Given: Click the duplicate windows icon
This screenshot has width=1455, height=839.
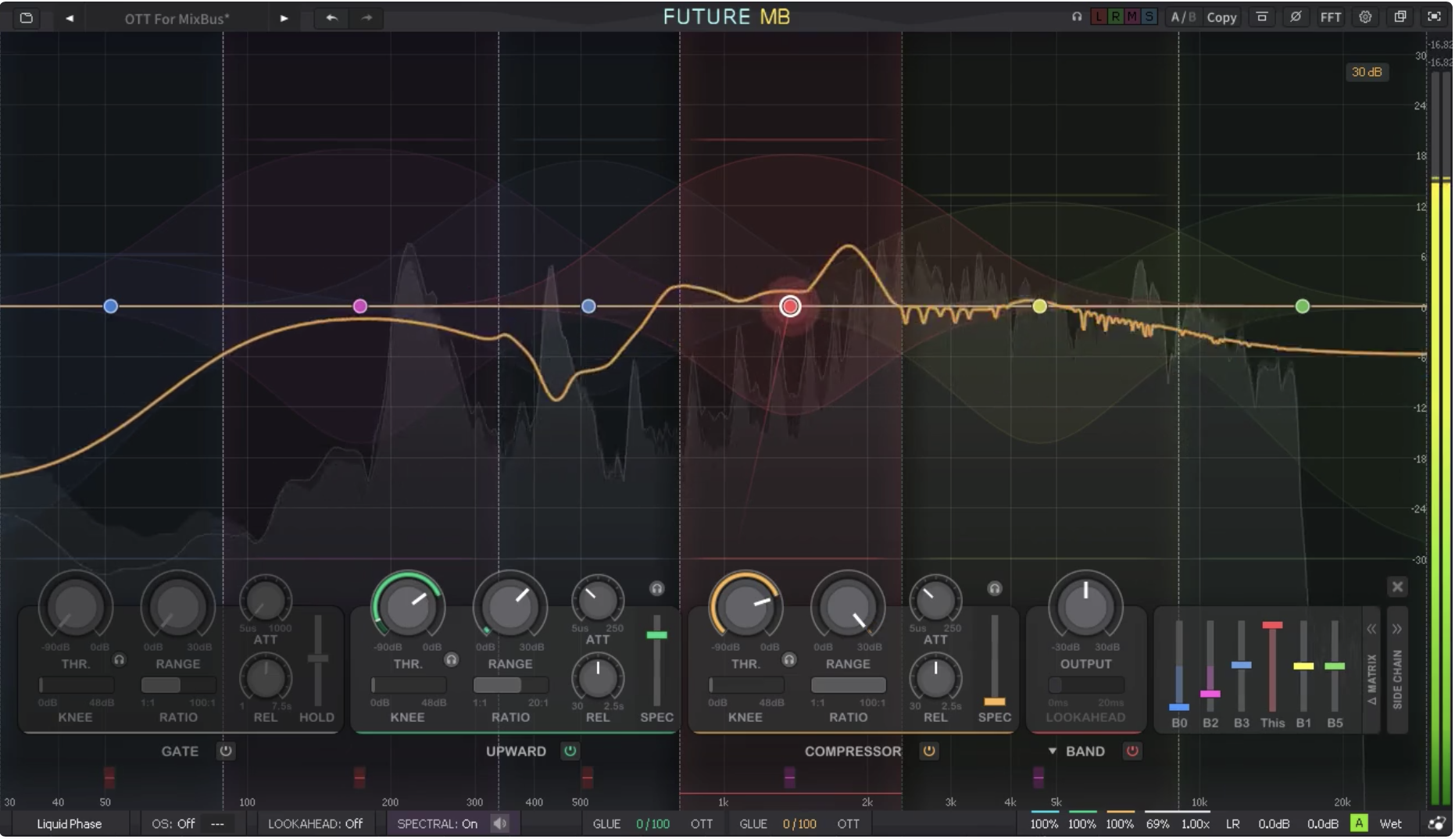Looking at the screenshot, I should click(x=1400, y=16).
